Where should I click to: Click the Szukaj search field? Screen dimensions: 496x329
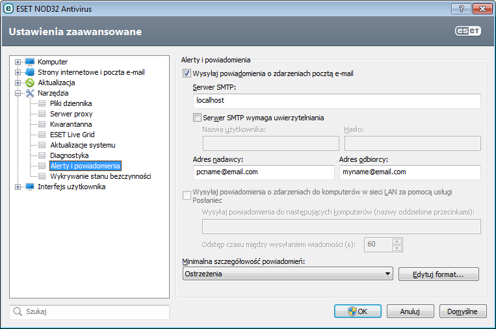point(89,312)
